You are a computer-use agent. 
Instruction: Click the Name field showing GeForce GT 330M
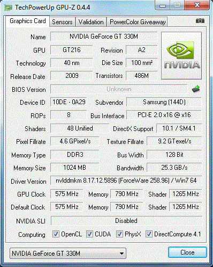[104, 37]
